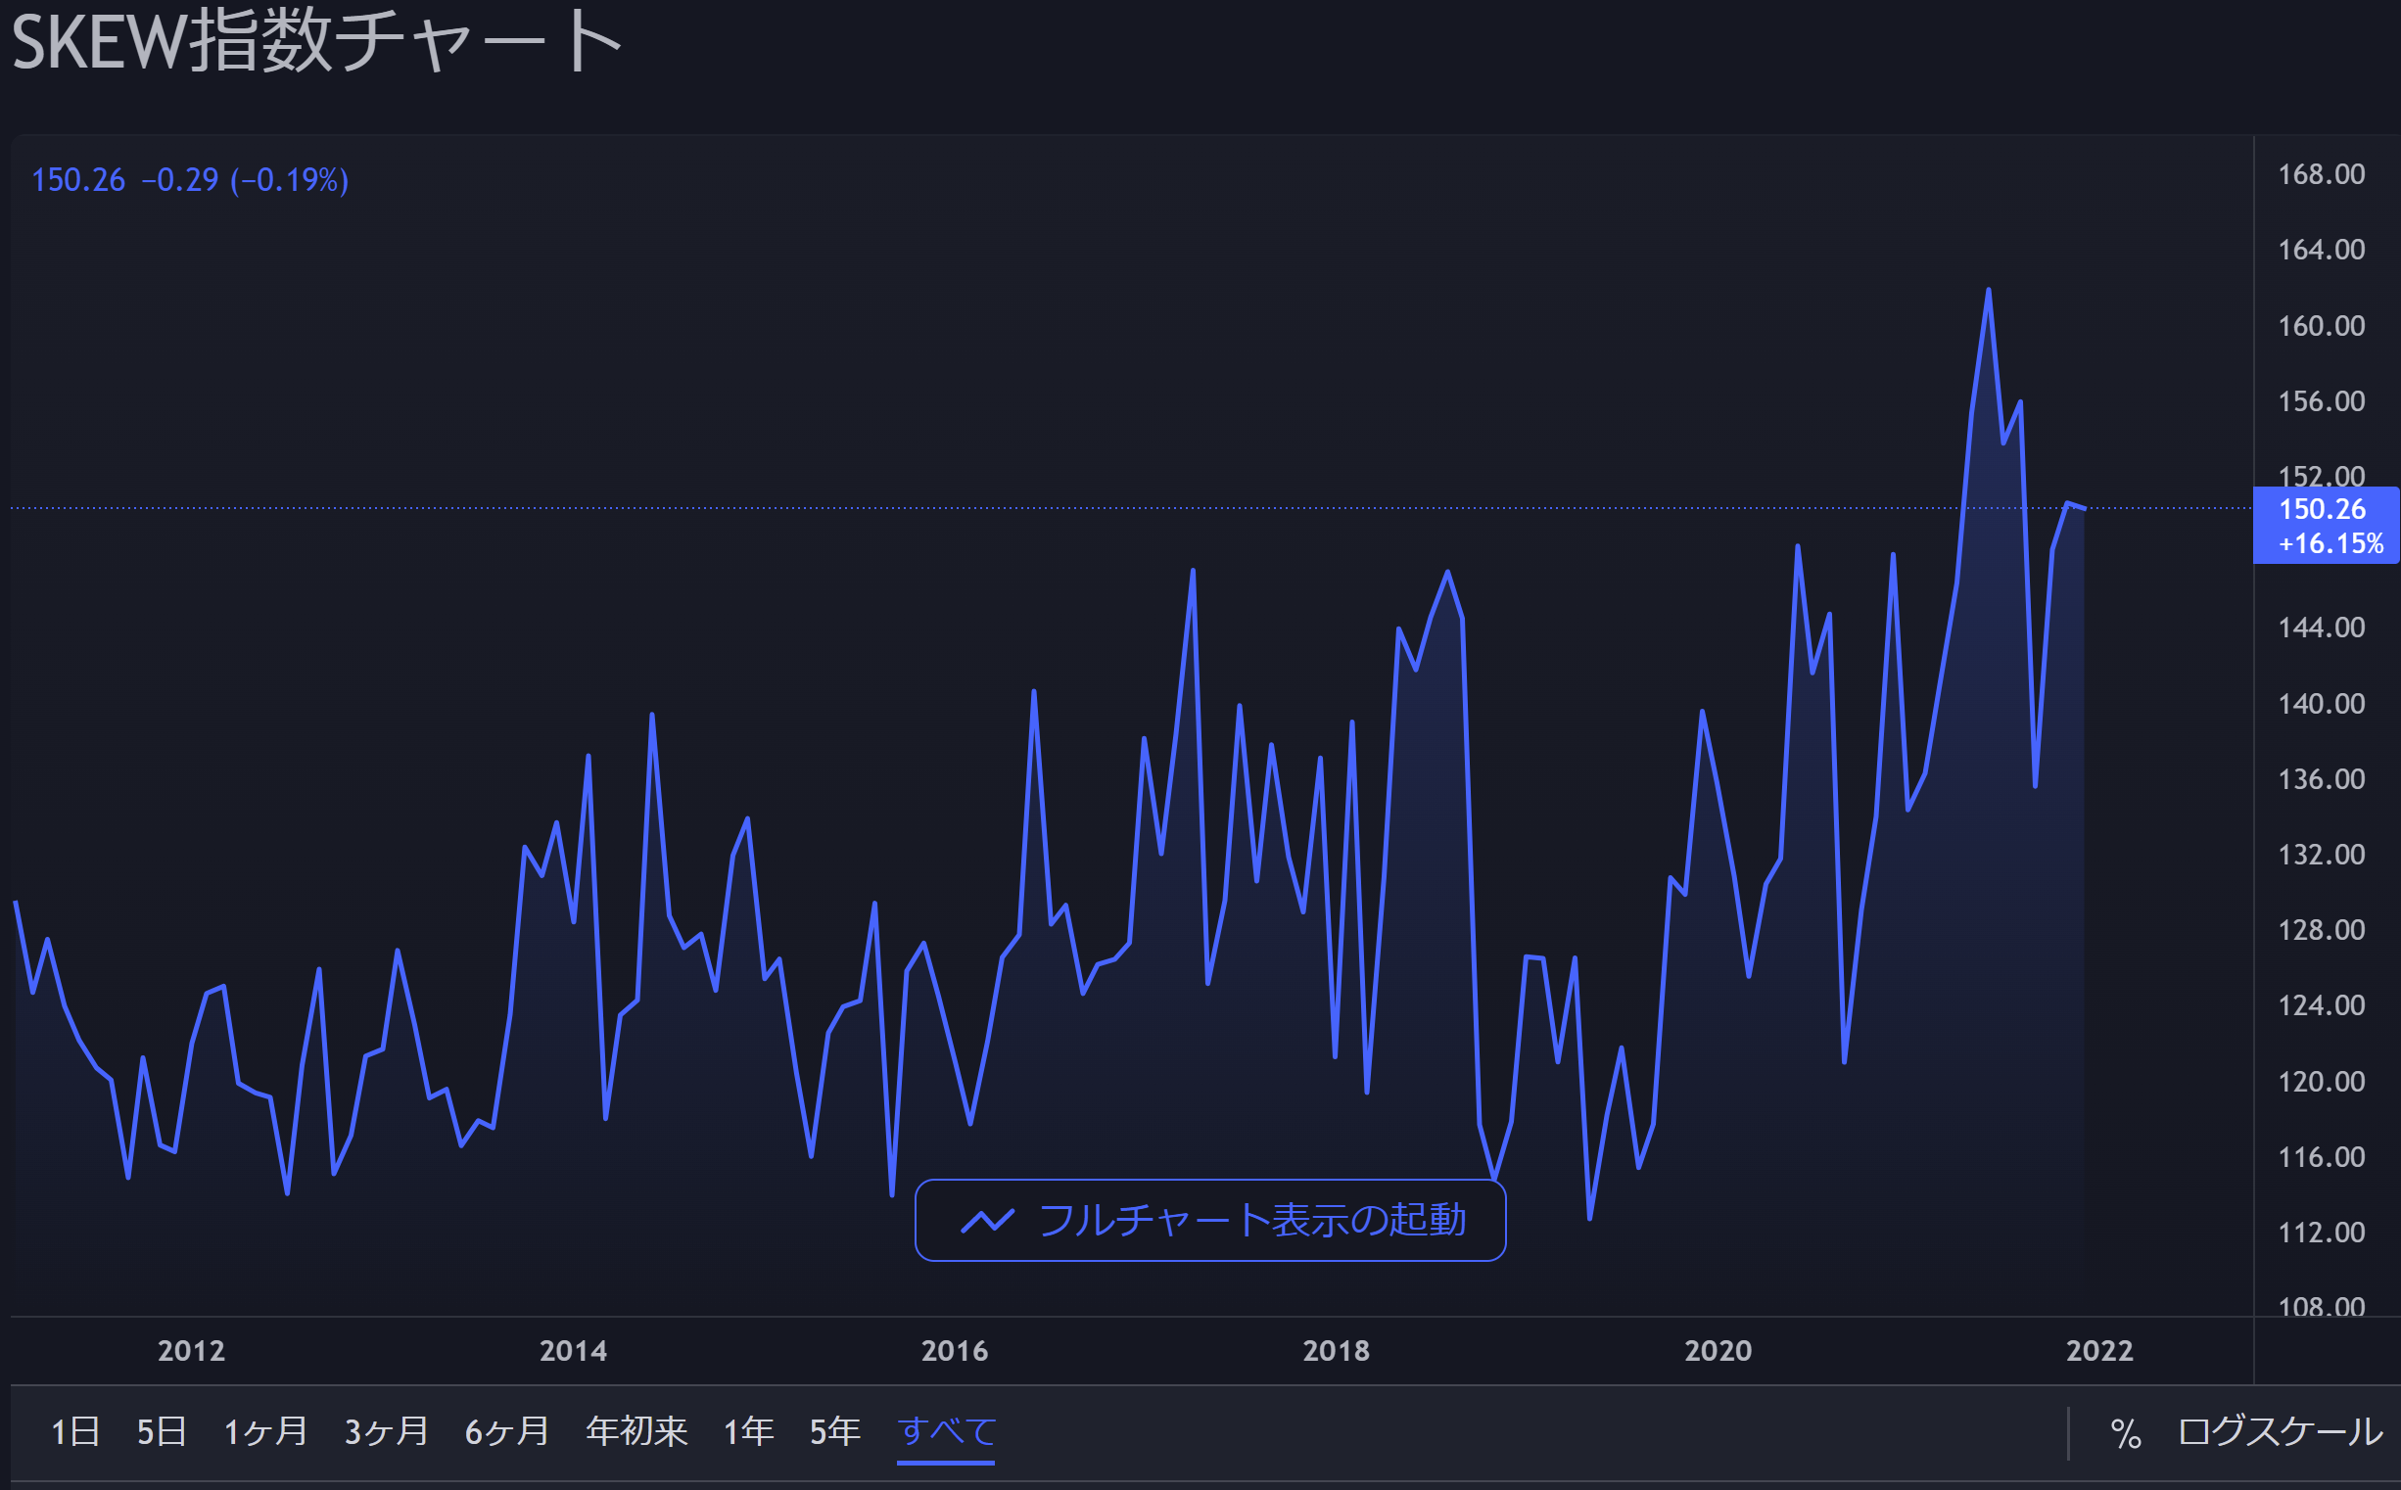Select the 年初来 range option
This screenshot has height=1490, width=2401.
pos(636,1431)
